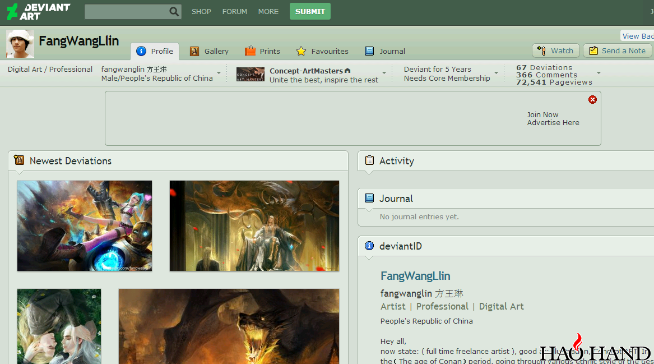The image size is (654, 364).
Task: Click the Journal panel header icon
Action: pos(369,198)
